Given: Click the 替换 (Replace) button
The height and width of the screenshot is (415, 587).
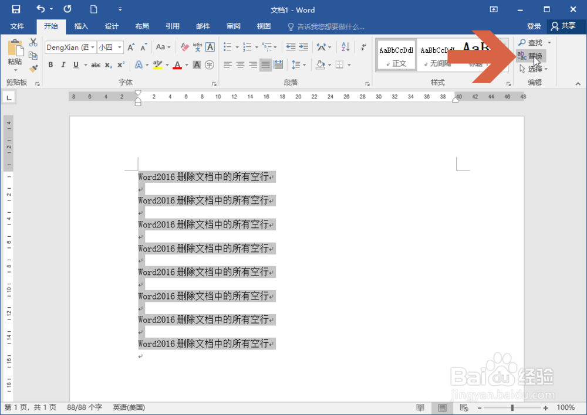Looking at the screenshot, I should point(530,56).
